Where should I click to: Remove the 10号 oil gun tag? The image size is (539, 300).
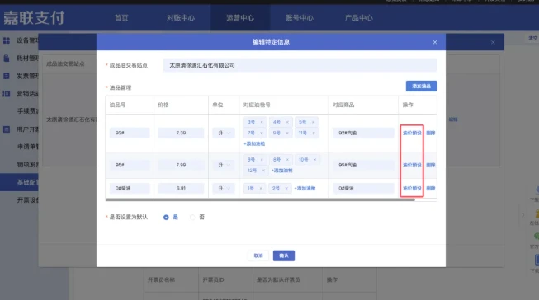pyautogui.click(x=314, y=160)
